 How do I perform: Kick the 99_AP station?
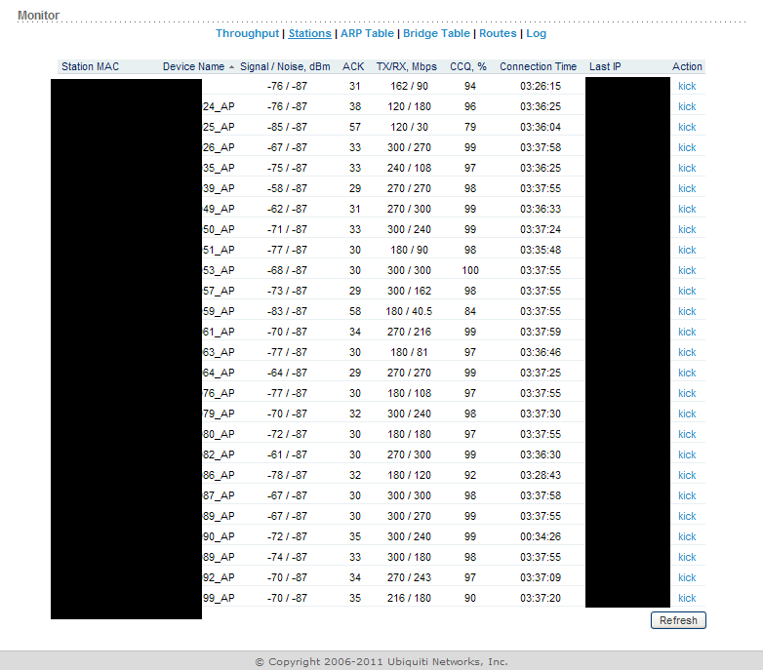[x=687, y=598]
